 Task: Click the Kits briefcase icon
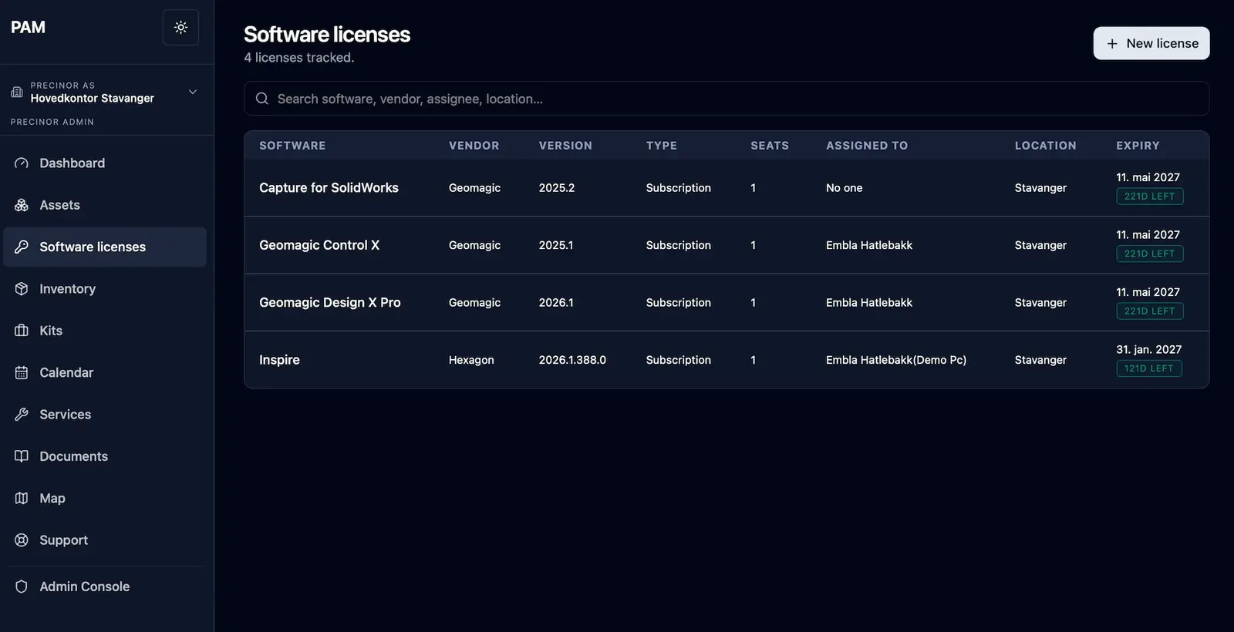(22, 331)
